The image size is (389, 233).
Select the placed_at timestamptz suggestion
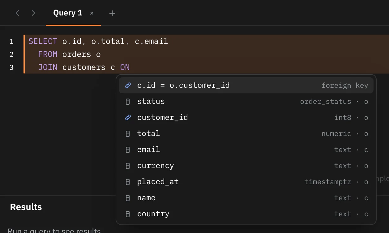[x=246, y=182]
